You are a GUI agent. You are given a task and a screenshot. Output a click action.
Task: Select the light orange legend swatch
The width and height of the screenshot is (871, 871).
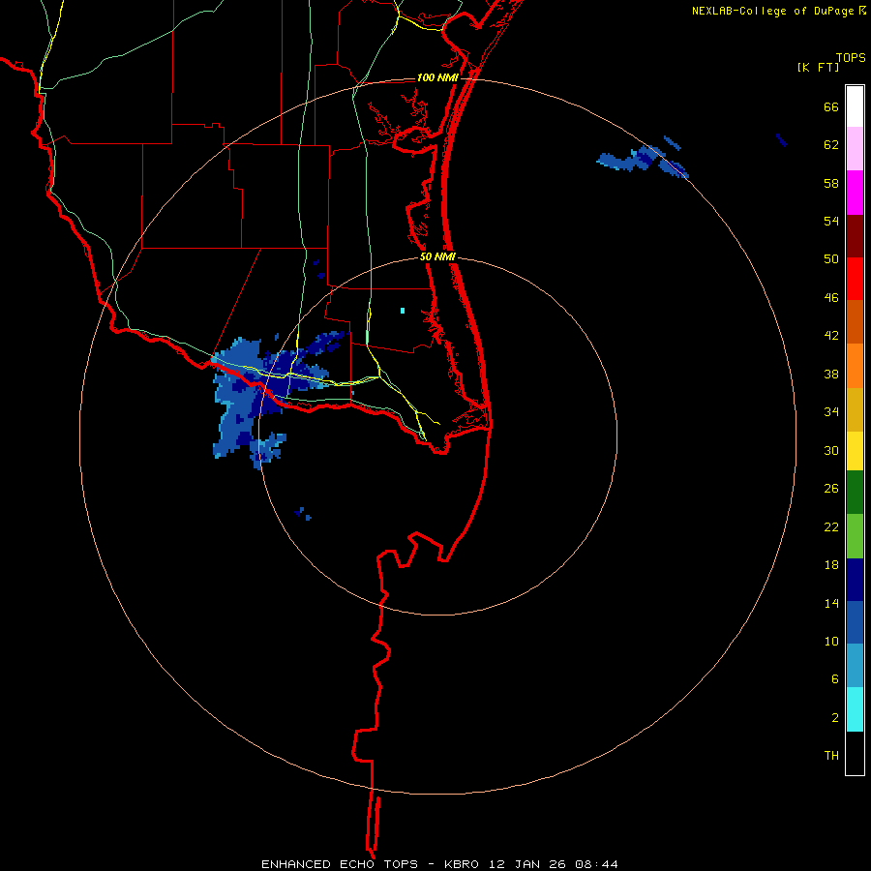coord(855,365)
